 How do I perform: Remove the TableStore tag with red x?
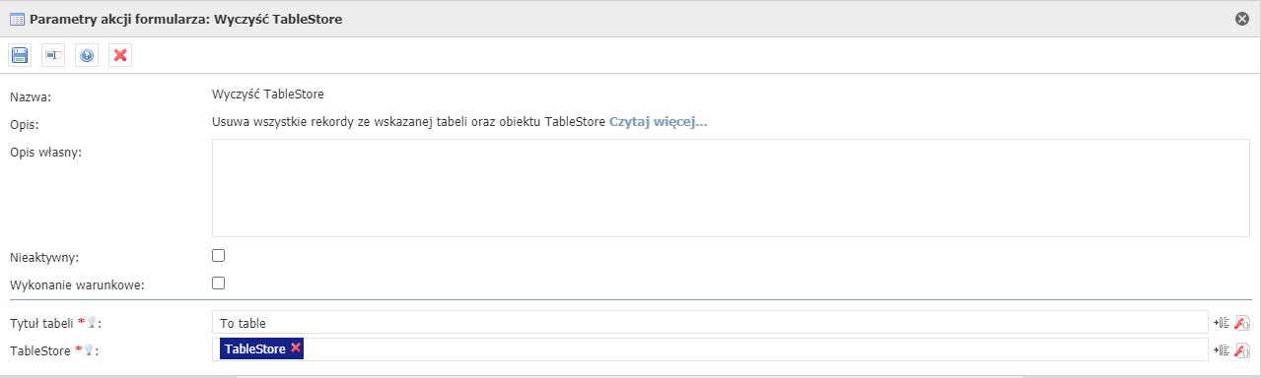[x=296, y=348]
